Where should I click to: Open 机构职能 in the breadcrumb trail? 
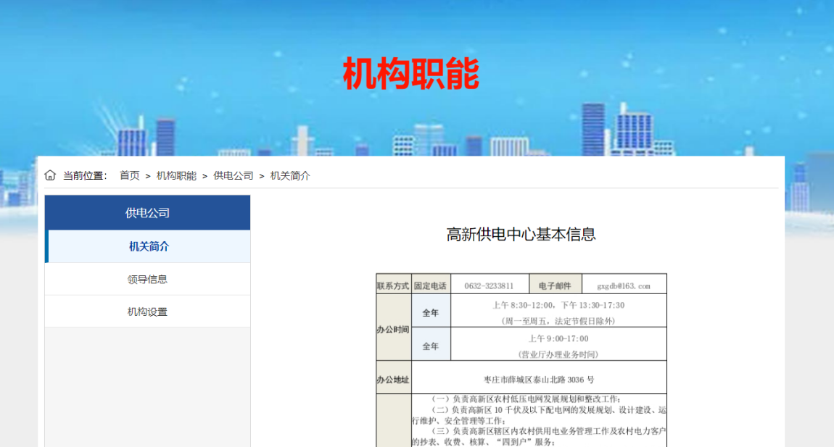point(176,175)
